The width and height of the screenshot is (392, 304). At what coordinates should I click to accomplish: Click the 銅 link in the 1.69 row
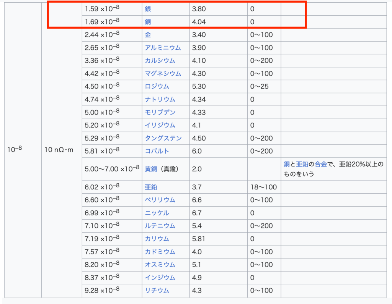click(148, 22)
